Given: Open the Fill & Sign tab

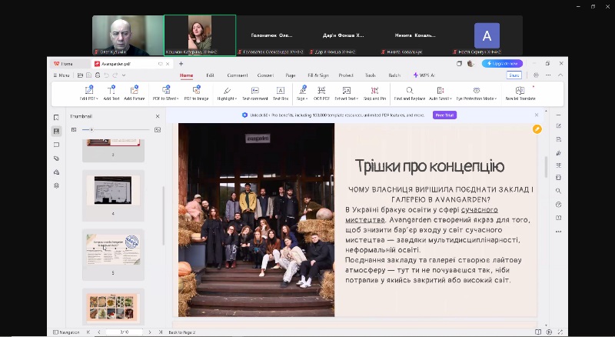Looking at the screenshot, I should [317, 75].
